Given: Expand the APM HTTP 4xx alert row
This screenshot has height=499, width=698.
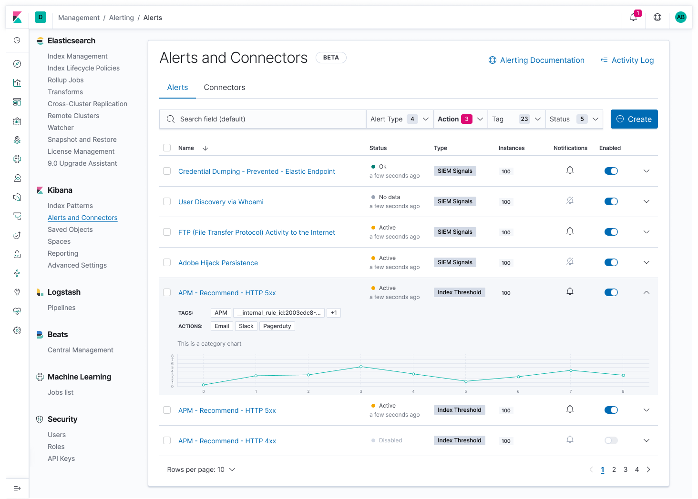Looking at the screenshot, I should coord(647,440).
